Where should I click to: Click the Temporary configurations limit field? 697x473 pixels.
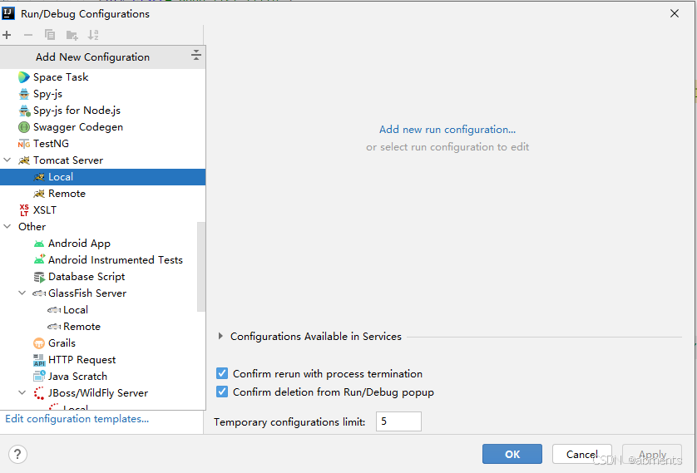click(x=398, y=422)
